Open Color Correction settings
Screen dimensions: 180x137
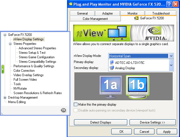tap(24, 71)
